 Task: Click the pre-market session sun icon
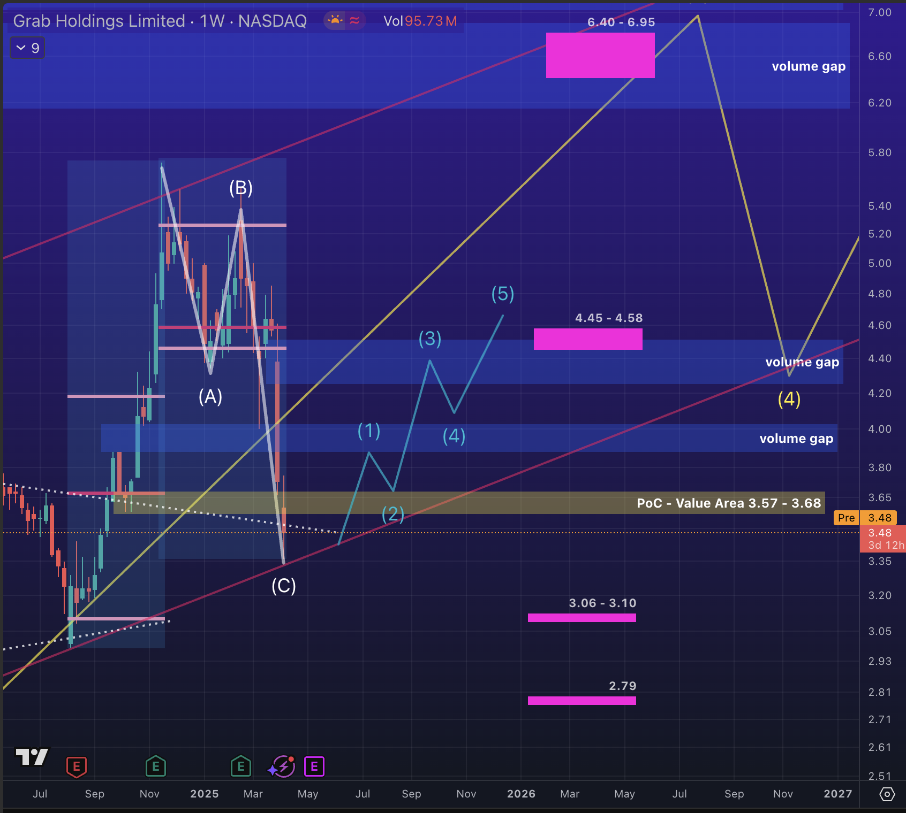tap(335, 21)
